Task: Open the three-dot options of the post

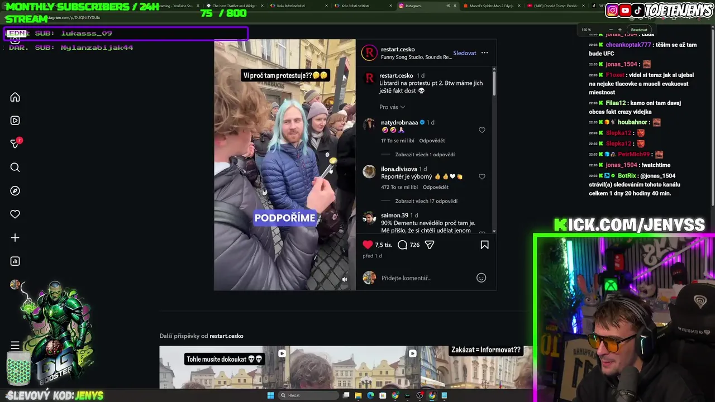Action: 484,53
